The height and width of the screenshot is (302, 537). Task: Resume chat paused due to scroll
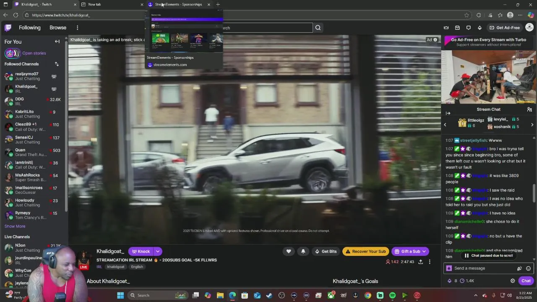(488, 255)
